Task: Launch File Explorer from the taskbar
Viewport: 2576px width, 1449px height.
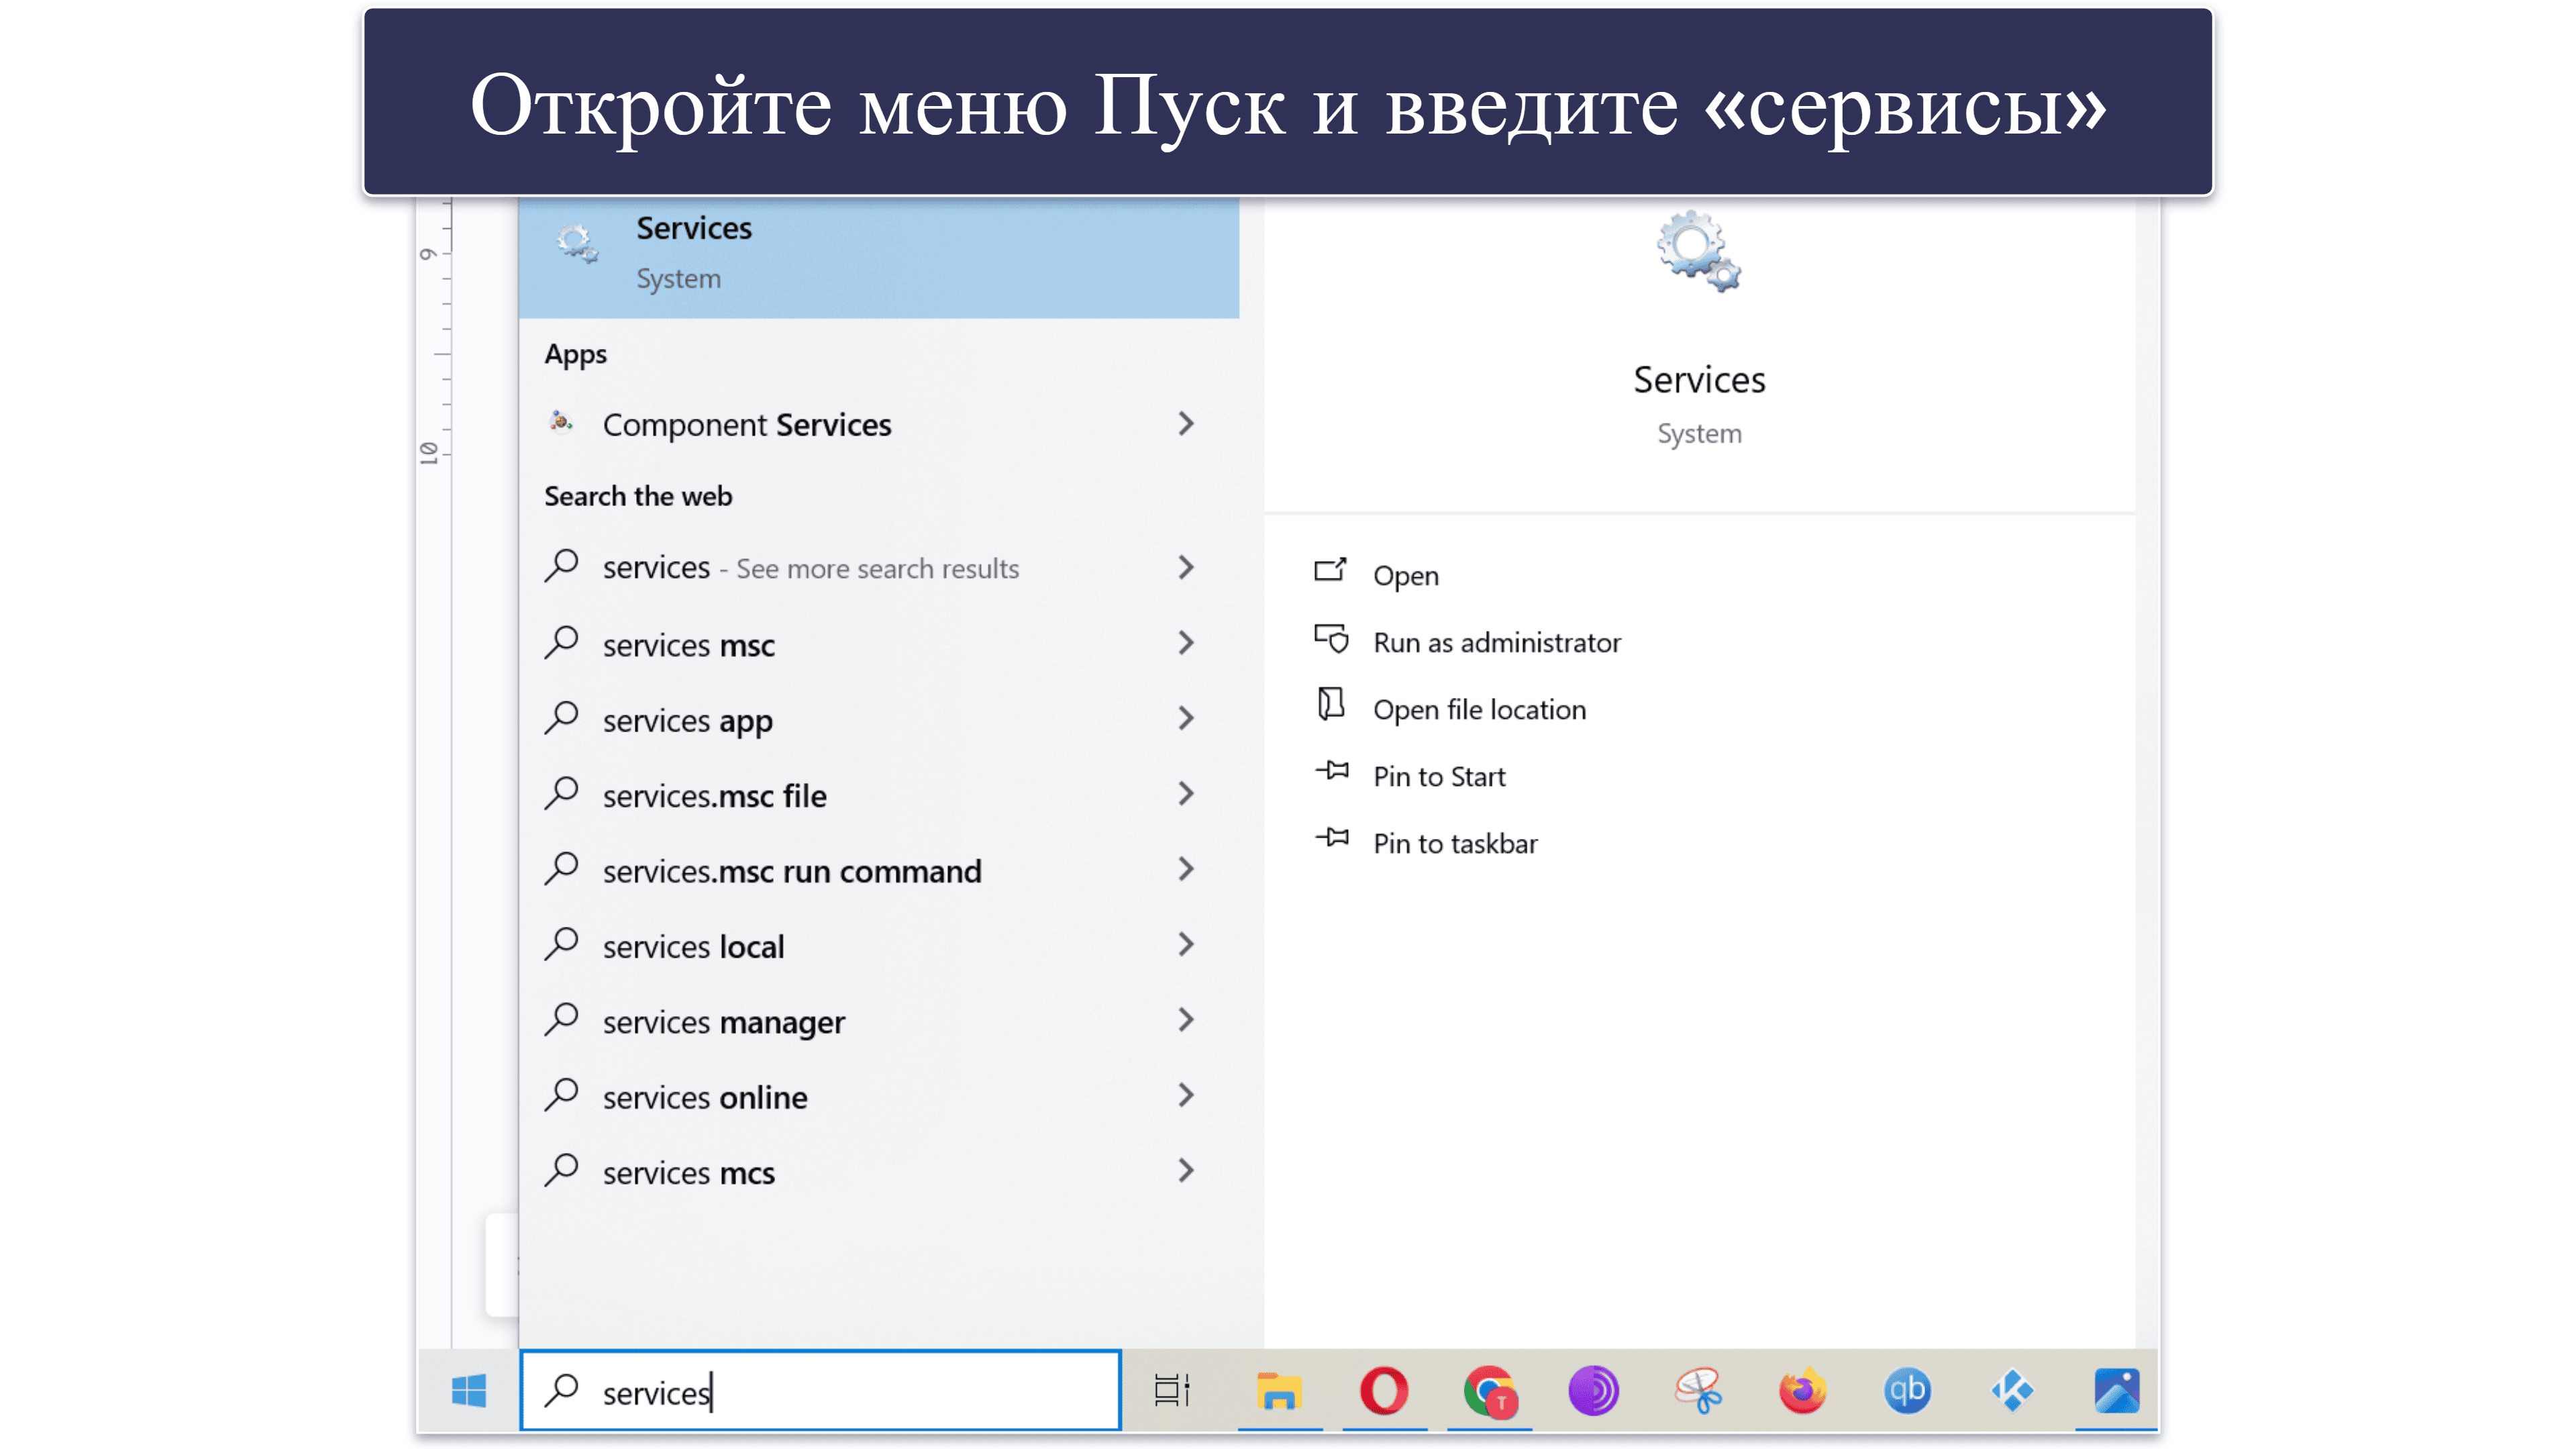Action: (1278, 1391)
